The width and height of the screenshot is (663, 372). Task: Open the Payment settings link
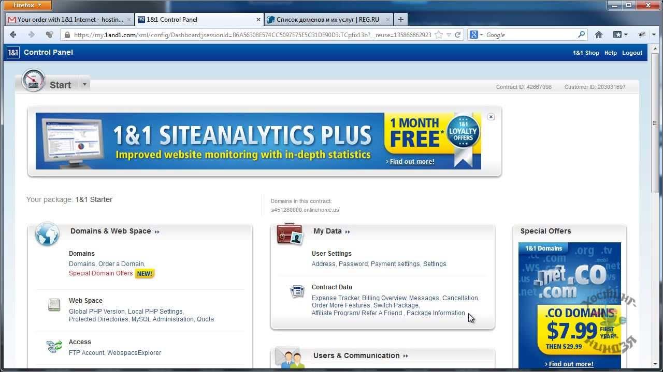pyautogui.click(x=395, y=264)
